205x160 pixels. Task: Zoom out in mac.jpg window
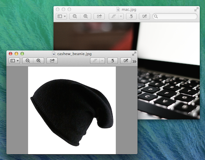click(x=75, y=16)
